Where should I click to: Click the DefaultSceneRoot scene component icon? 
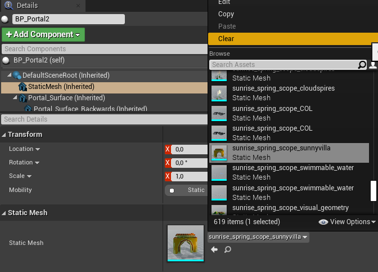click(x=17, y=75)
